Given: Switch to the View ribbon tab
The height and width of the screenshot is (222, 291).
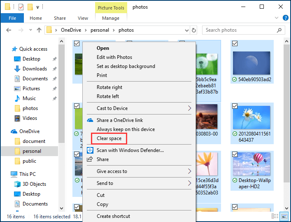Looking at the screenshot, I should 83,18.
